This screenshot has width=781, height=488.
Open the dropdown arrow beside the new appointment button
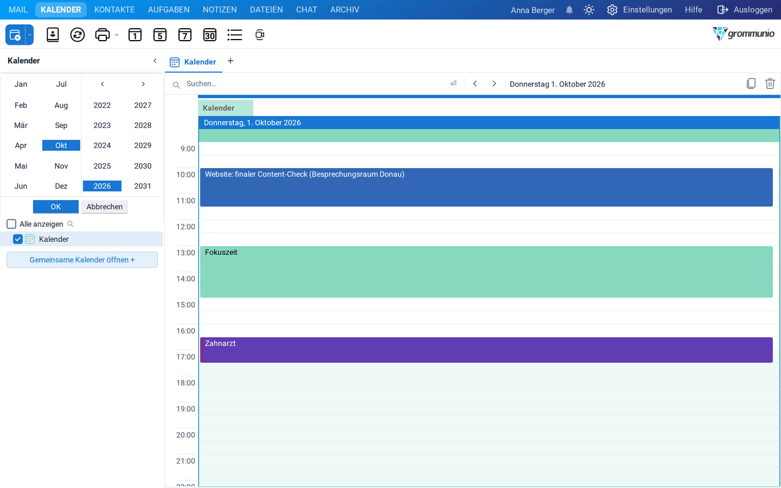click(x=30, y=35)
